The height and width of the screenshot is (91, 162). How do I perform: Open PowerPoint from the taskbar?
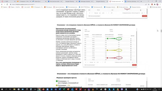[x=68, y=89]
